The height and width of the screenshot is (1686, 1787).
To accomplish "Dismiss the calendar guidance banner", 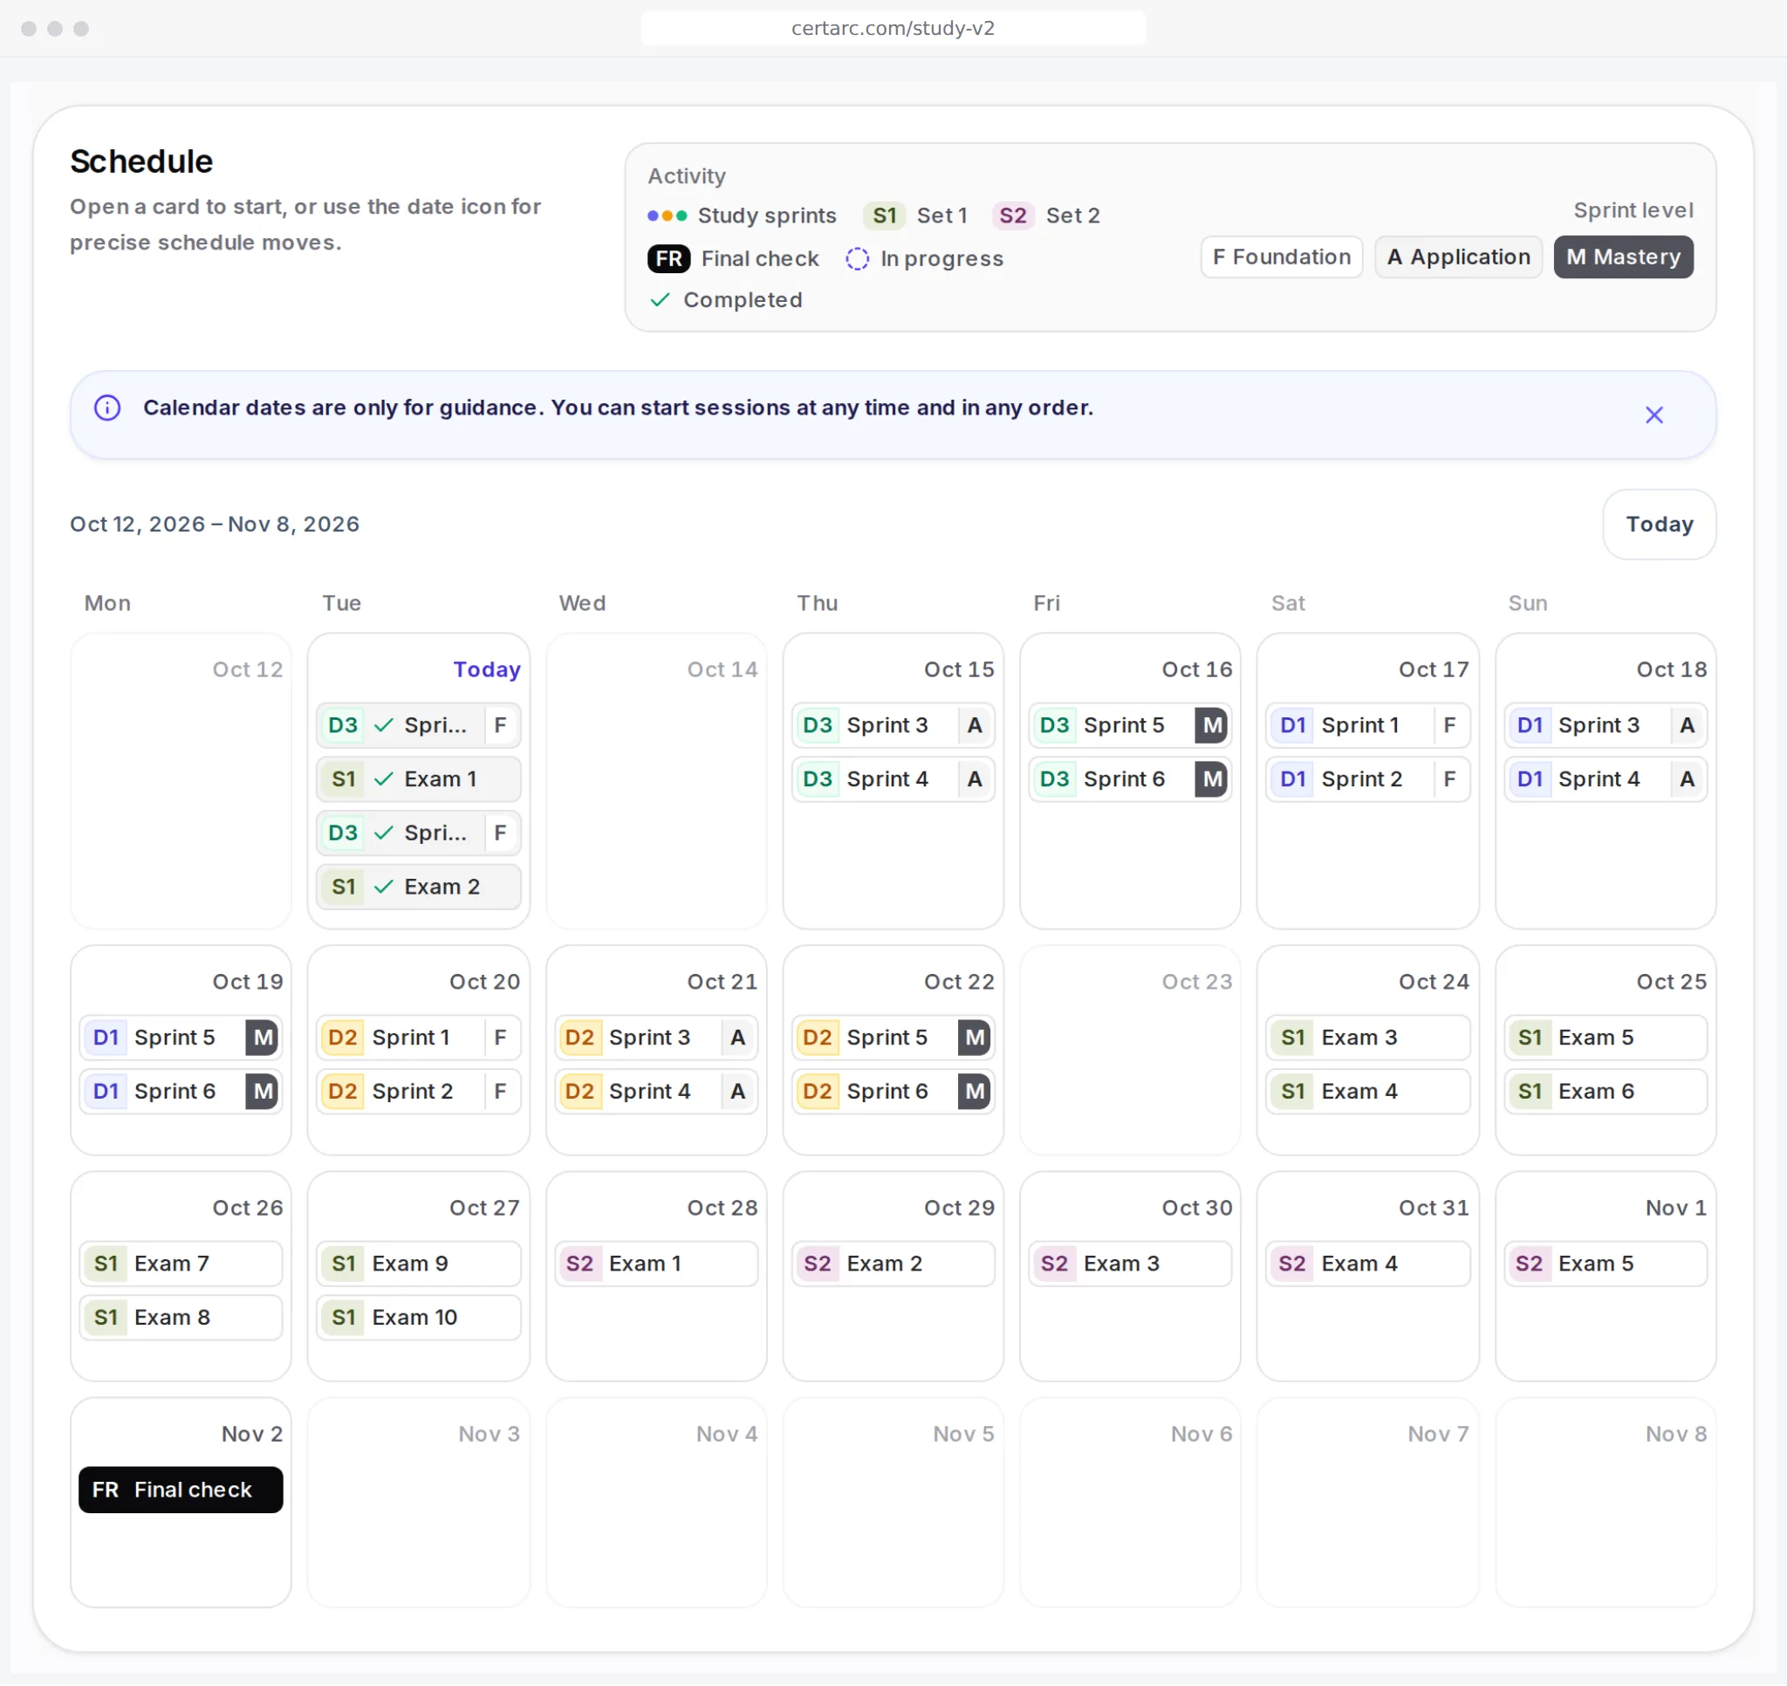I will click(1654, 415).
